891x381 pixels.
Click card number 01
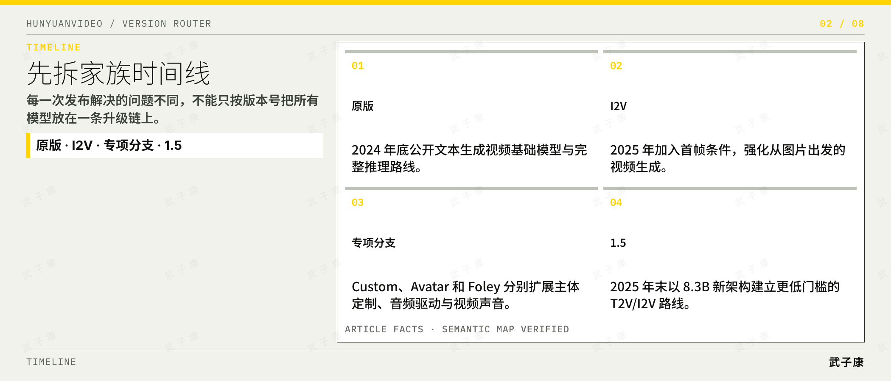358,66
